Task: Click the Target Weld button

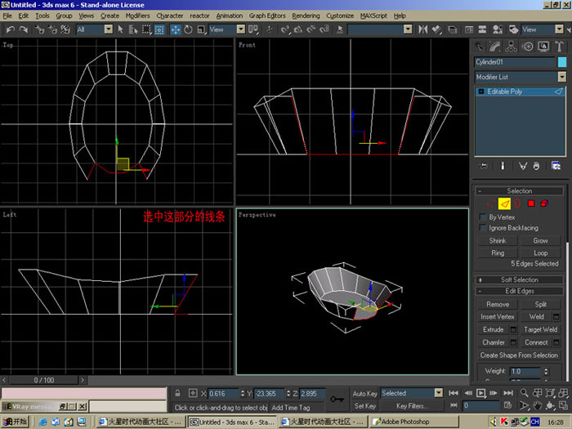Action: [540, 329]
